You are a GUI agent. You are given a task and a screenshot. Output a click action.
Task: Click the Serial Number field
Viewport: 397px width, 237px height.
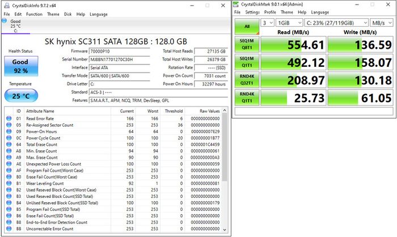click(120, 60)
